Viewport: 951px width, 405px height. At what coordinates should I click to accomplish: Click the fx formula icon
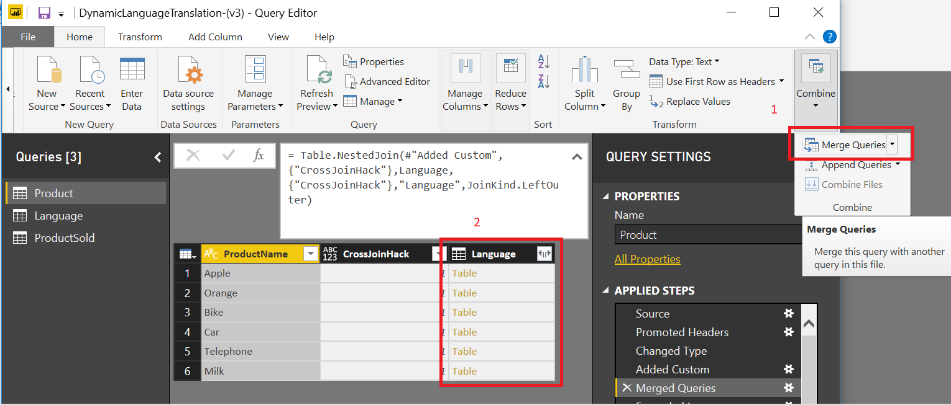pos(259,155)
